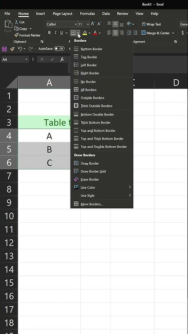
Task: Click the yellow Fill Color bucket
Action: (x=85, y=33)
